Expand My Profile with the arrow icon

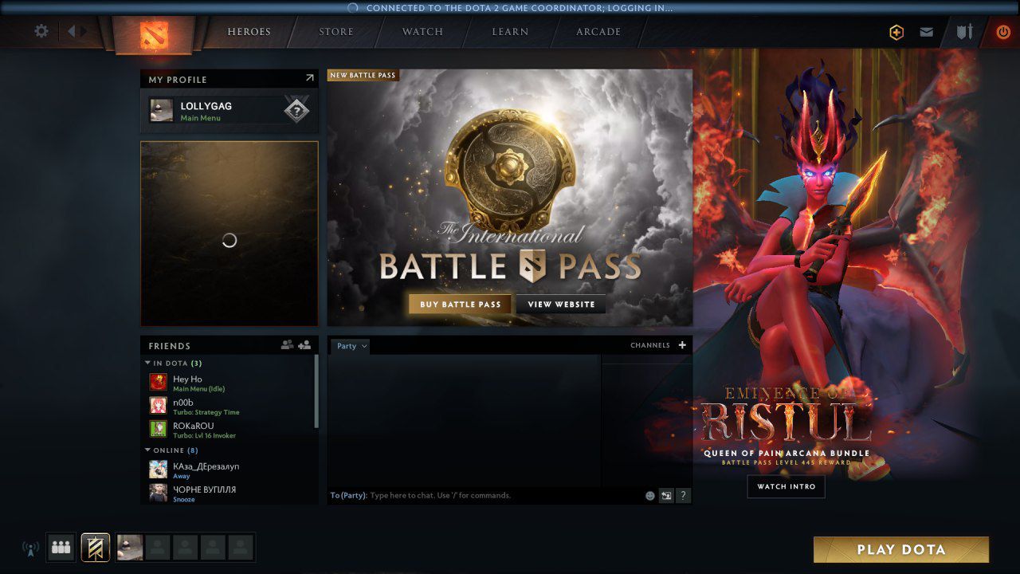click(x=310, y=78)
